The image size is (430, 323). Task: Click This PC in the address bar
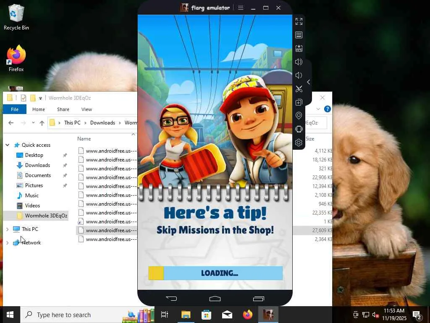pos(72,123)
